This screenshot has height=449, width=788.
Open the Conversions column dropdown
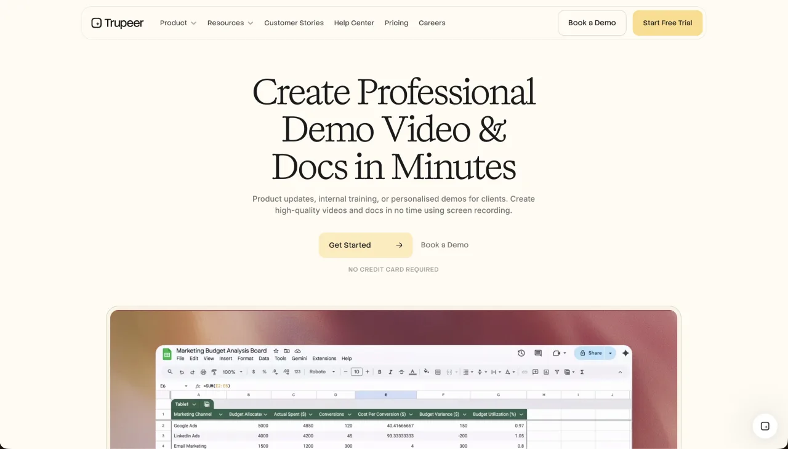tap(349, 415)
